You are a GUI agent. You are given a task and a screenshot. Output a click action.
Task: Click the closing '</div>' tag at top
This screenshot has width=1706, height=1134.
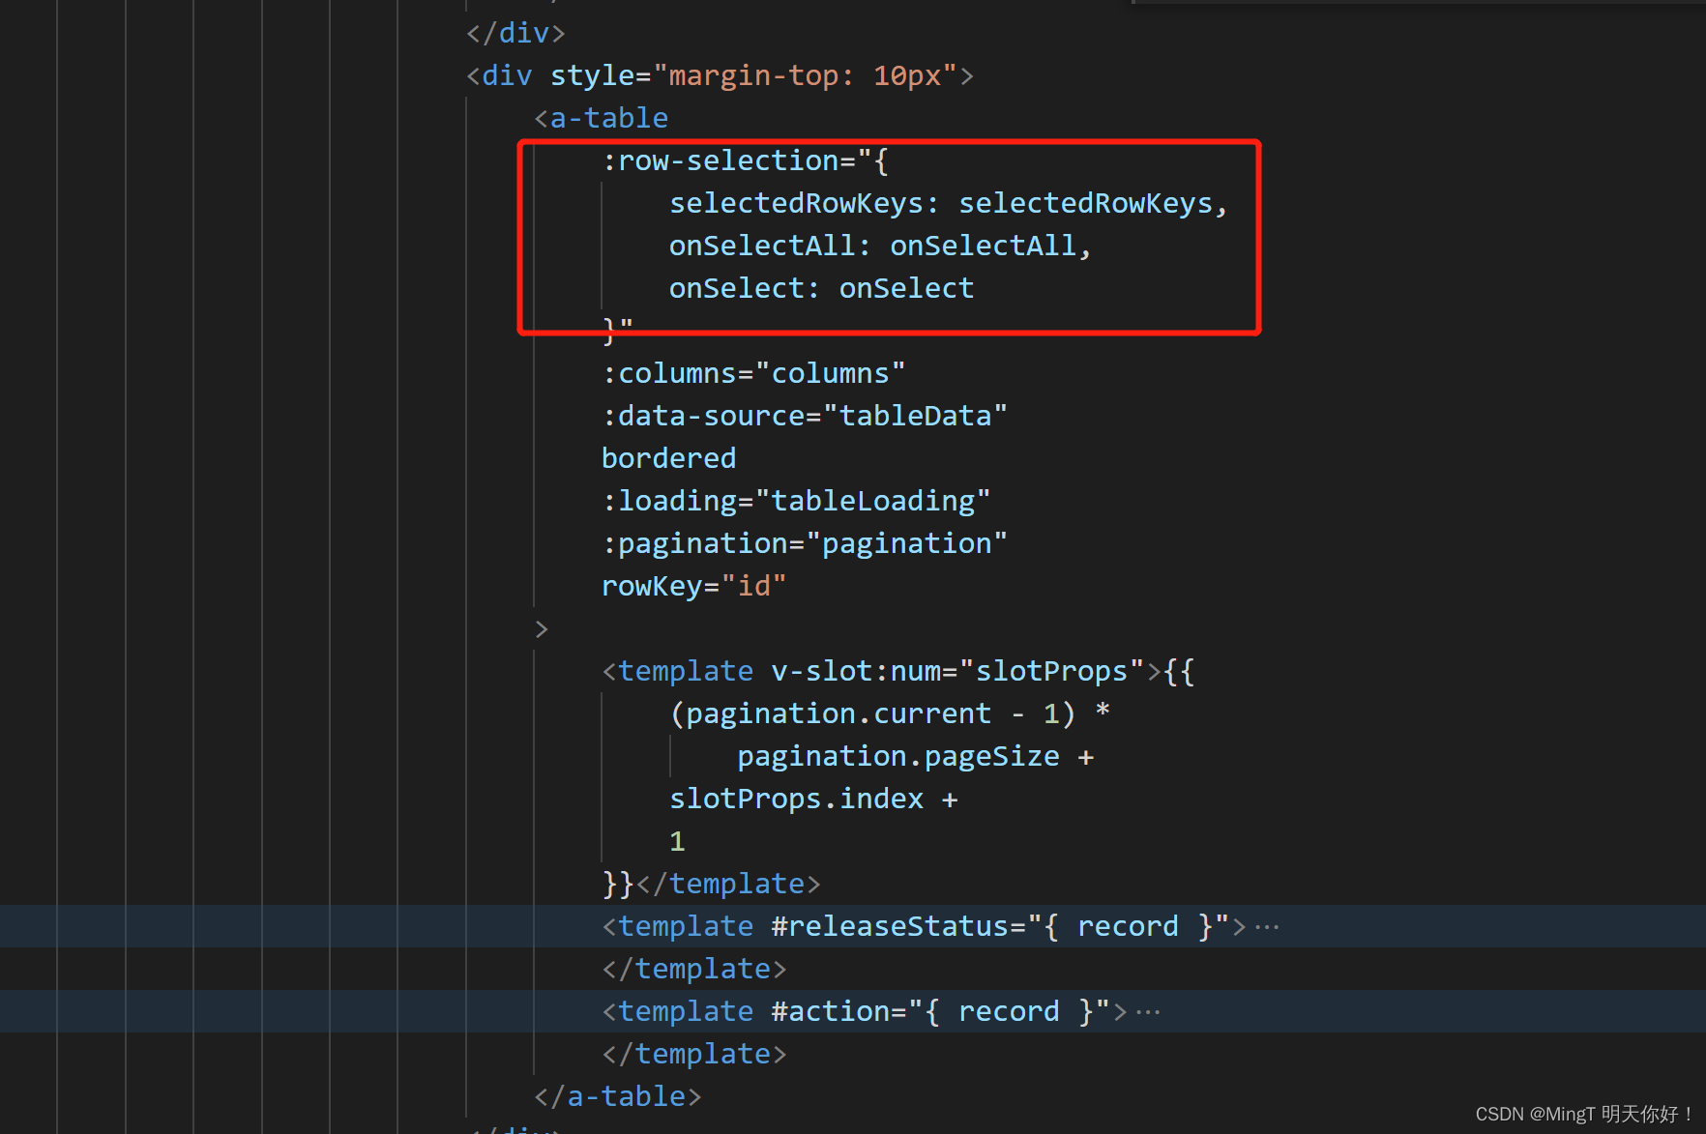click(515, 33)
